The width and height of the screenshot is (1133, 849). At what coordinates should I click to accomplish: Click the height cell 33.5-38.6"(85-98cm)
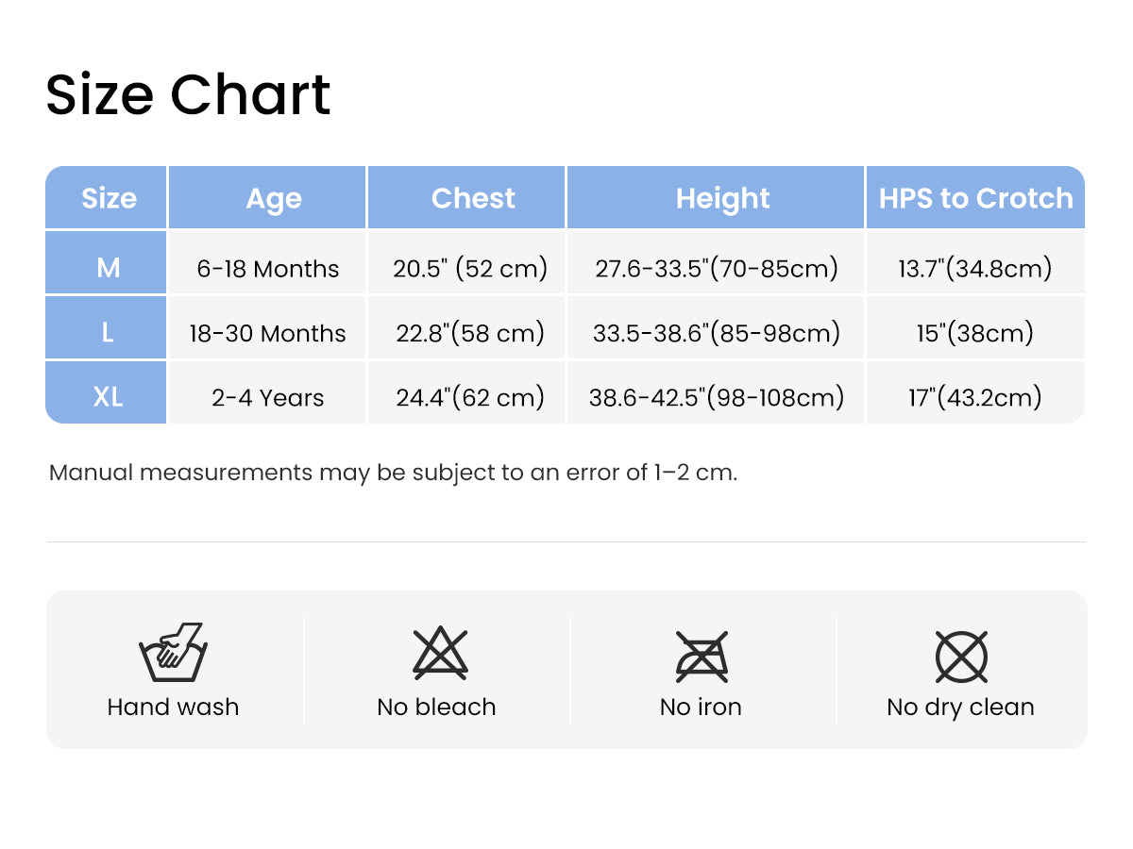click(716, 327)
